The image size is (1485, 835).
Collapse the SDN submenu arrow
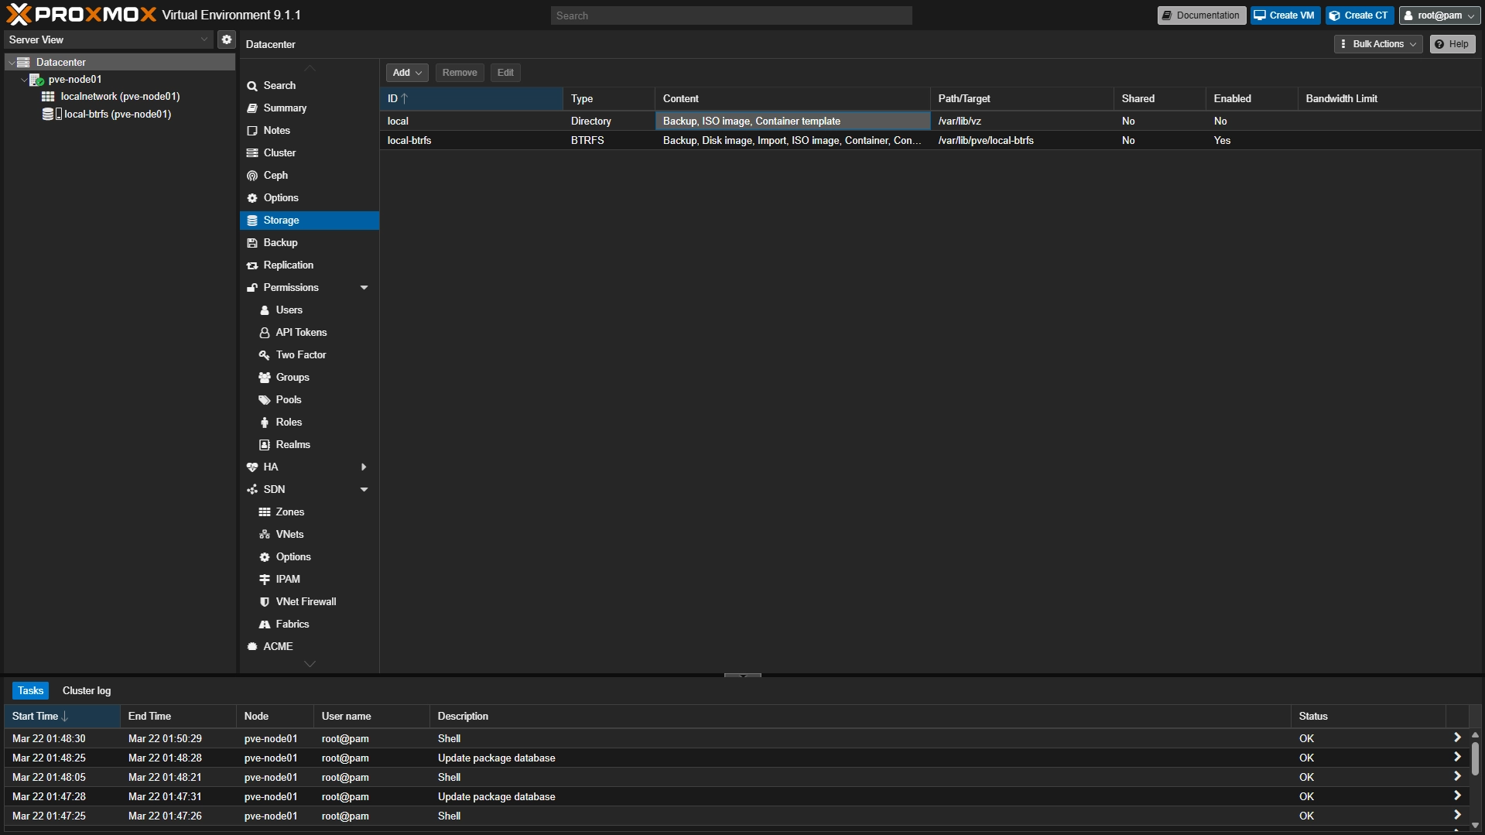[364, 490]
